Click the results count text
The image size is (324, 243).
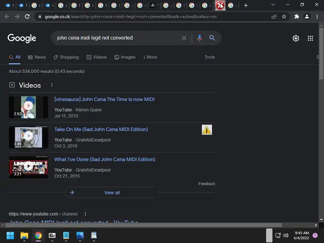pos(47,71)
